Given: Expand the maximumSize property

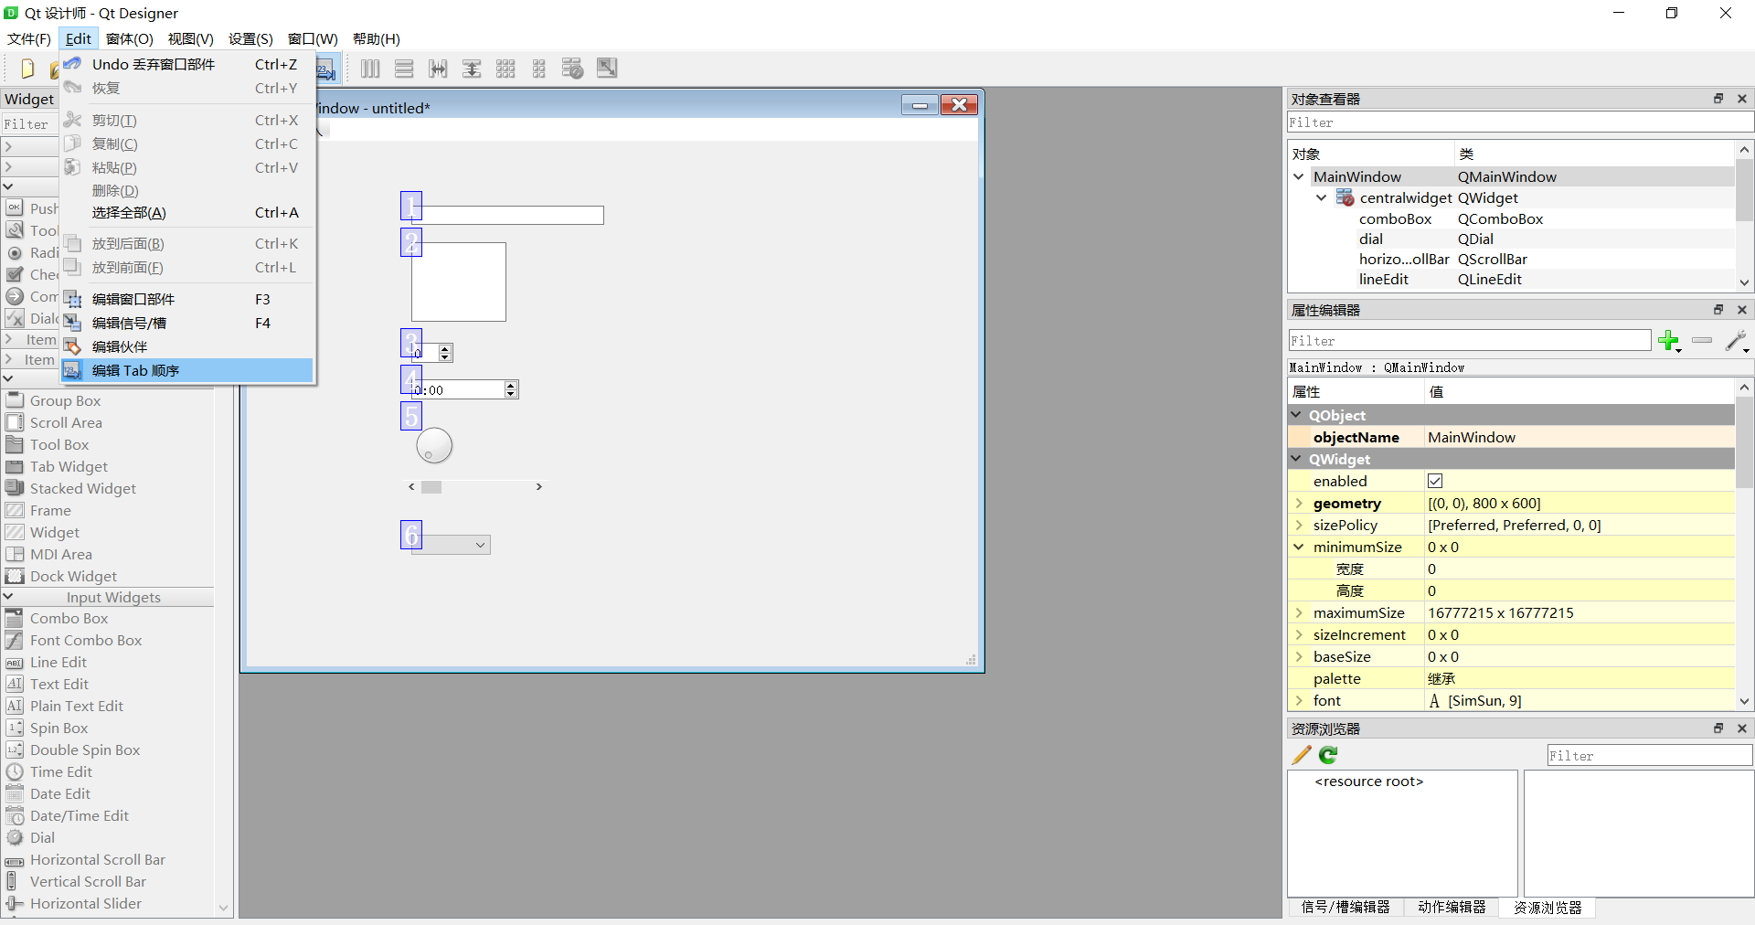Looking at the screenshot, I should tap(1299, 612).
